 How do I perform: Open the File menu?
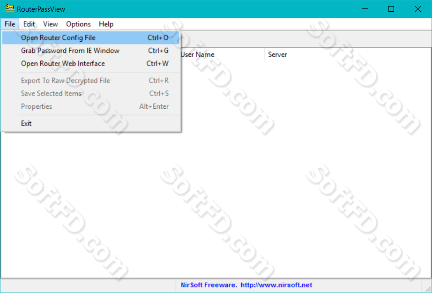[10, 24]
